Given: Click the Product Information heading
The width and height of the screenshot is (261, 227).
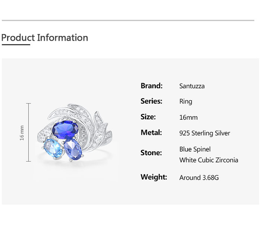Looking at the screenshot, I should coord(45,38).
